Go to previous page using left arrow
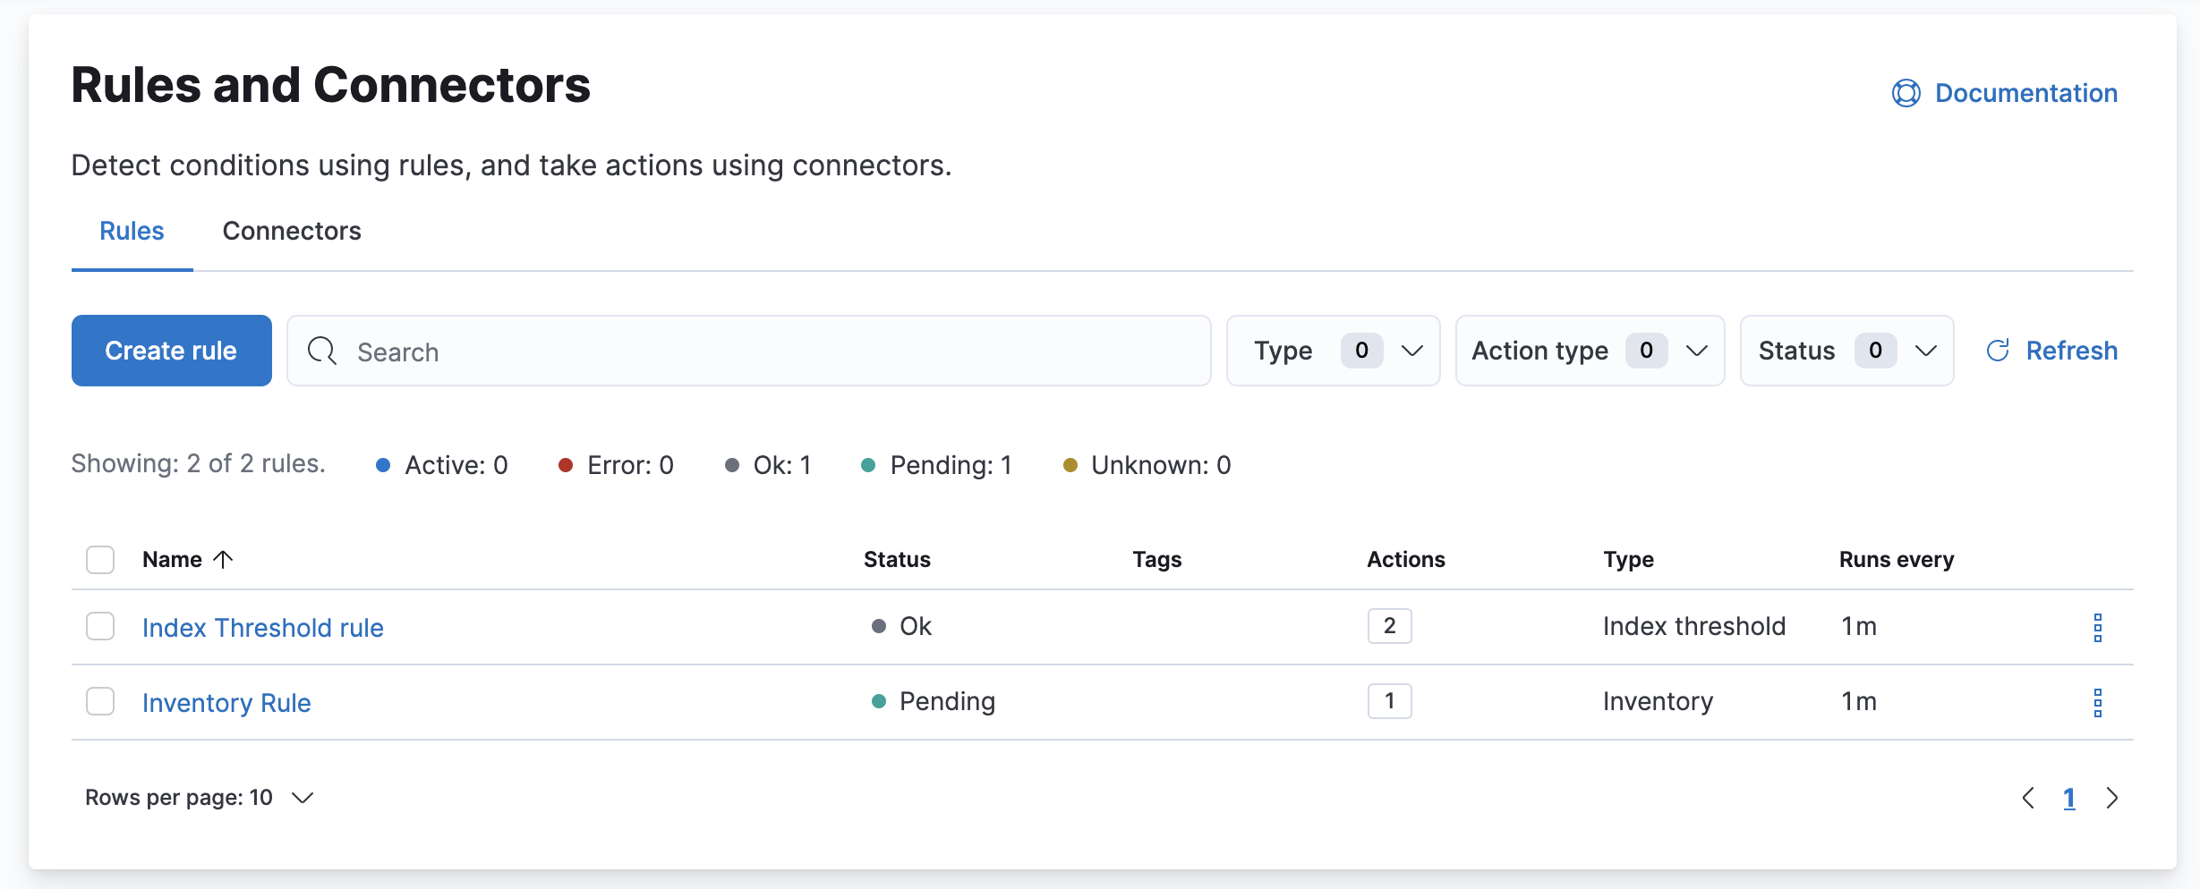 (2028, 797)
